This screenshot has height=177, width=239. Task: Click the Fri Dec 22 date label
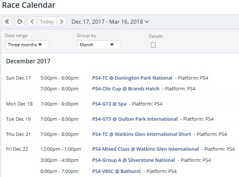(x=17, y=149)
